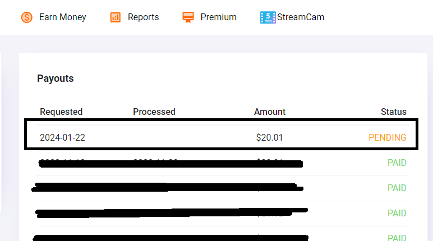The width and height of the screenshot is (433, 241).
Task: Click the orange Premium icon
Action: coord(188,17)
